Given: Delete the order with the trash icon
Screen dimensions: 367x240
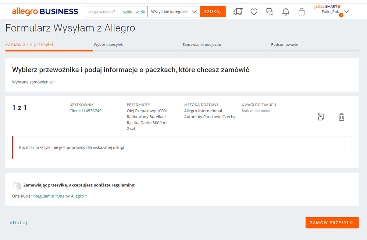Looking at the screenshot, I should [342, 117].
